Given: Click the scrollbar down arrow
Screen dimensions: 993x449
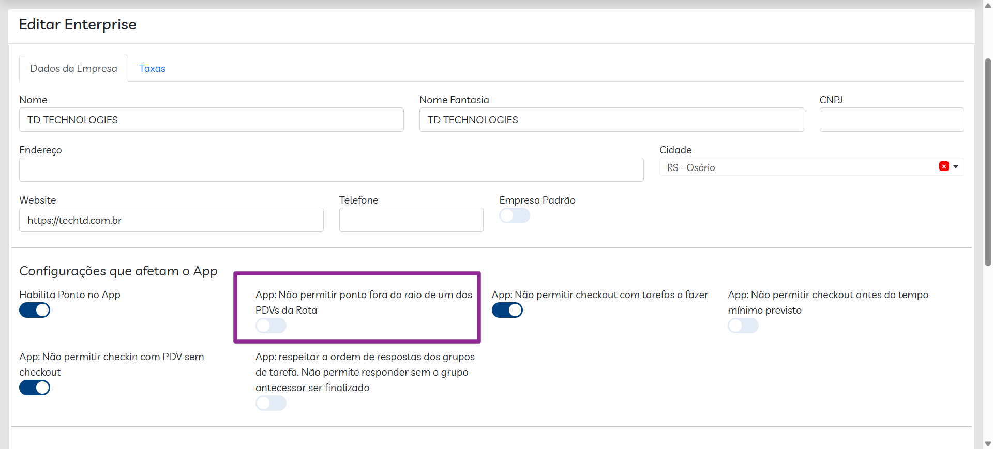Looking at the screenshot, I should [x=988, y=444].
